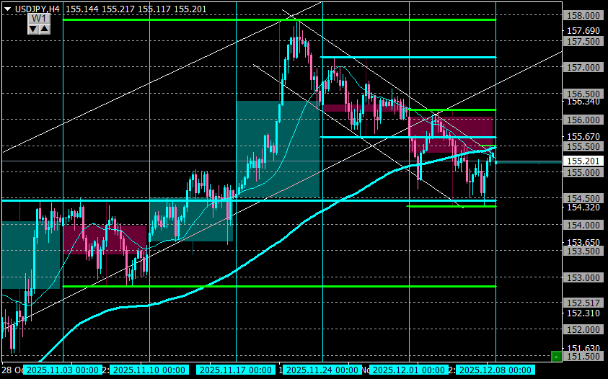Select the 154.320 price label
The image size is (608, 379).
[x=583, y=208]
